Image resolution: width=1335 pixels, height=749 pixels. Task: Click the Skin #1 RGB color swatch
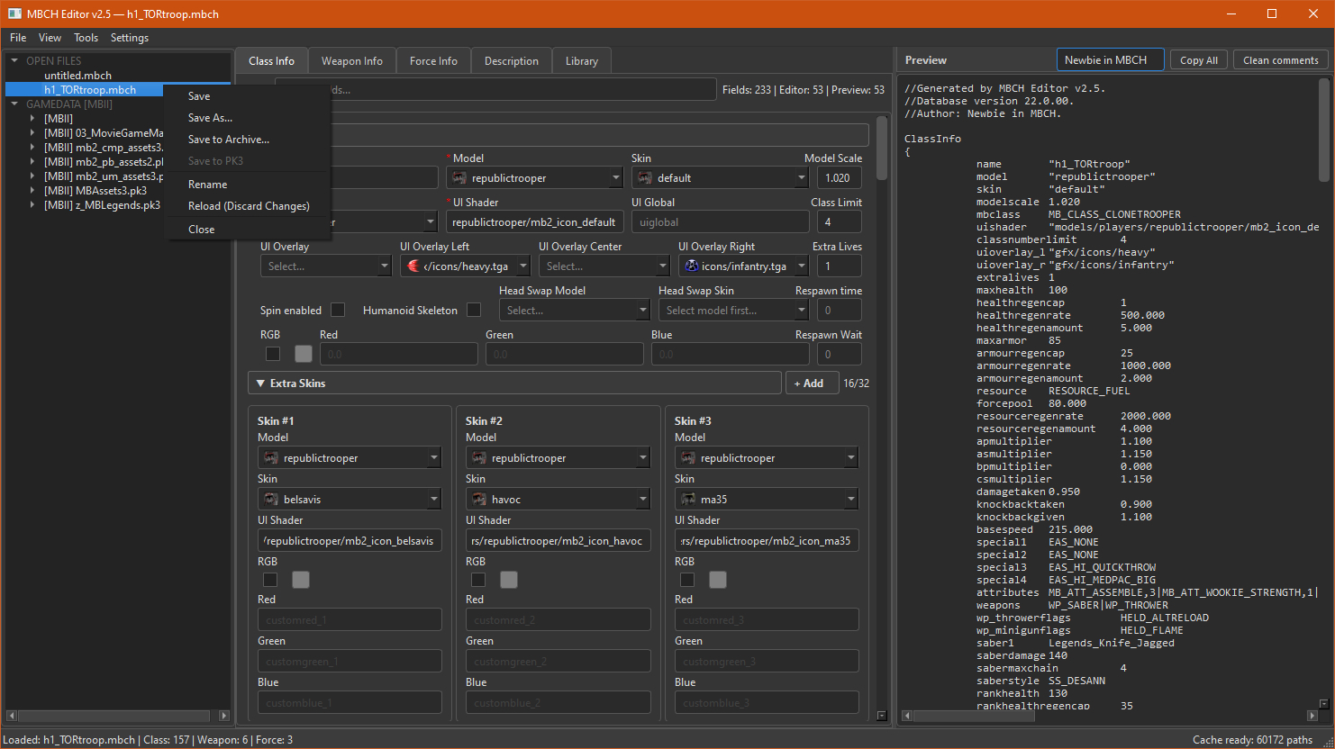(301, 580)
